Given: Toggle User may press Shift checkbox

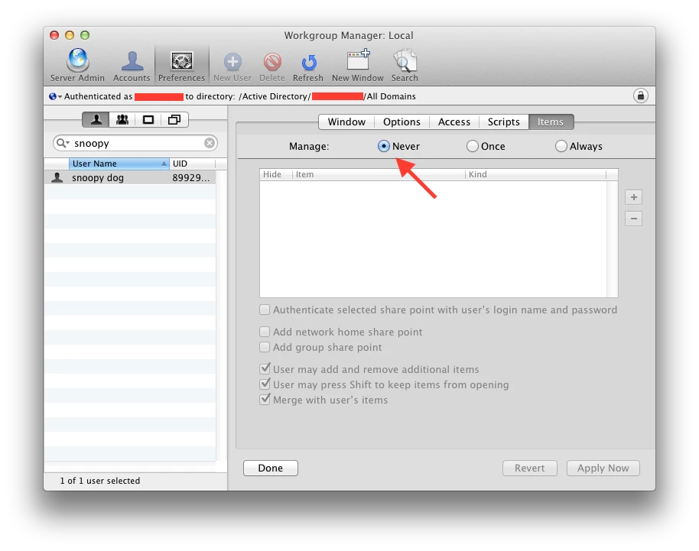Looking at the screenshot, I should point(265,384).
